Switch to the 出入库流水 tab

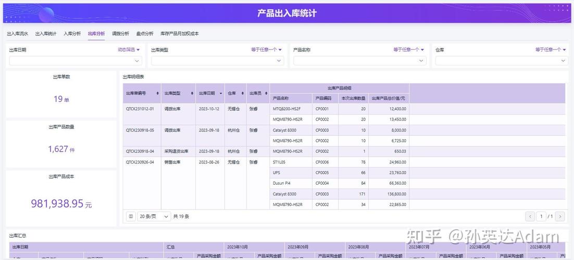click(18, 34)
